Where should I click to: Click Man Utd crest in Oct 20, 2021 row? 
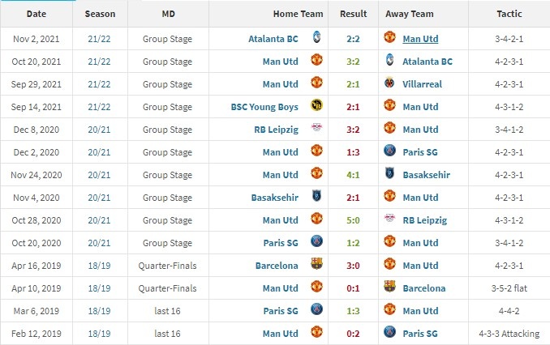pos(316,60)
